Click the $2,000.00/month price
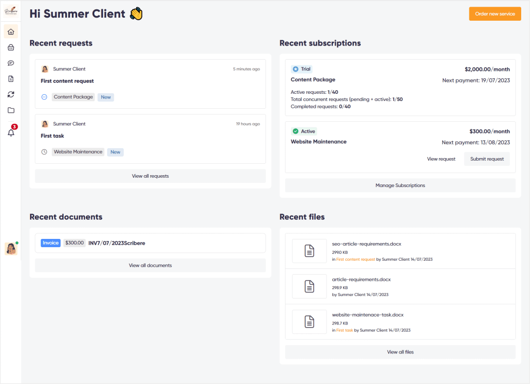Viewport: 530px width, 384px height. tap(488, 69)
